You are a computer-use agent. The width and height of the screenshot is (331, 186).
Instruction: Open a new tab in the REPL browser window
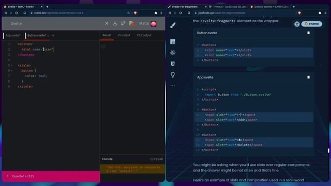47,7
